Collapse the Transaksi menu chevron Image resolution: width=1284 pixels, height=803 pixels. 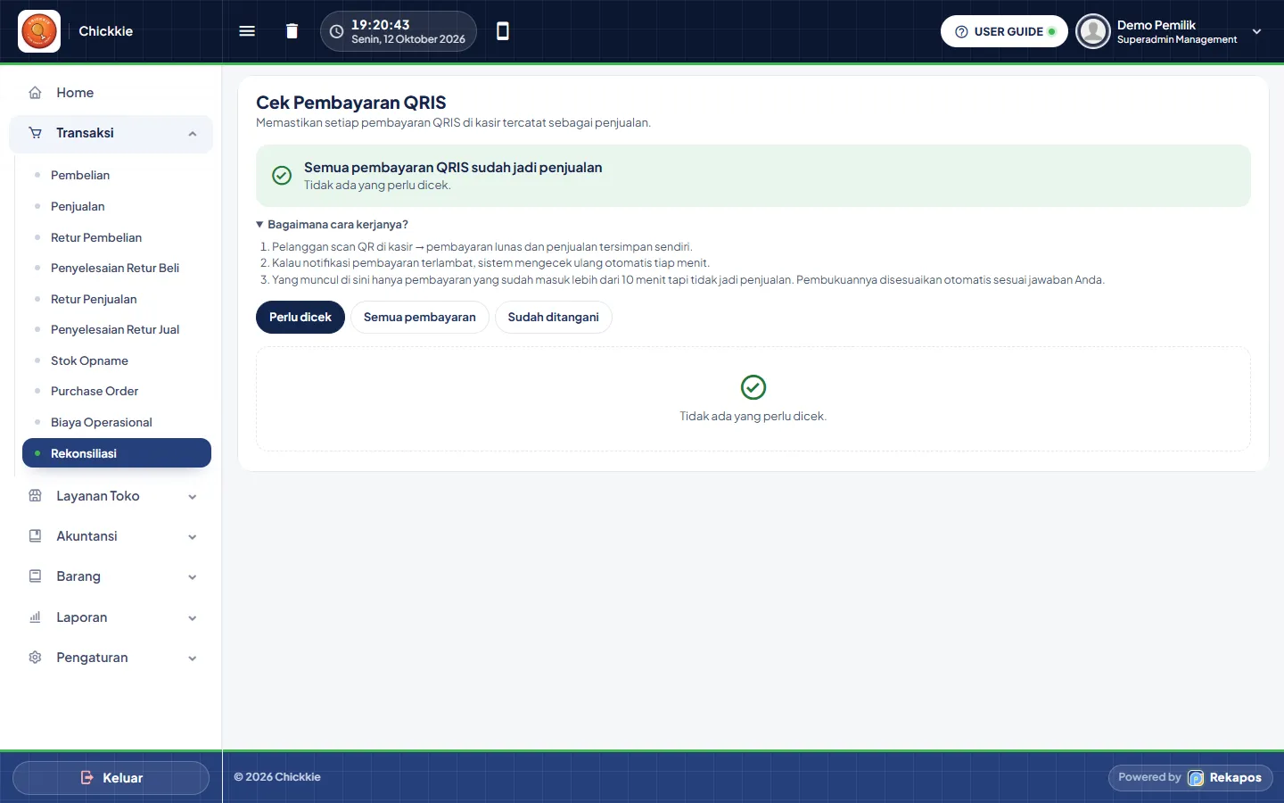coord(193,134)
